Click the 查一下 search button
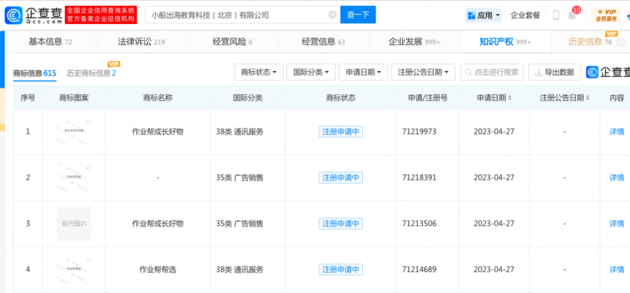Image resolution: width=630 pixels, height=293 pixels. coord(358,15)
